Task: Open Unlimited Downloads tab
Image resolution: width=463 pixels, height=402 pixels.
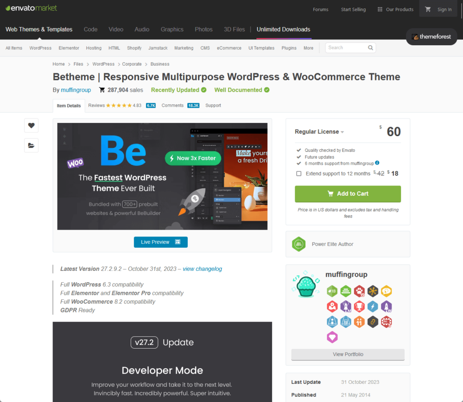Action: coord(283,29)
